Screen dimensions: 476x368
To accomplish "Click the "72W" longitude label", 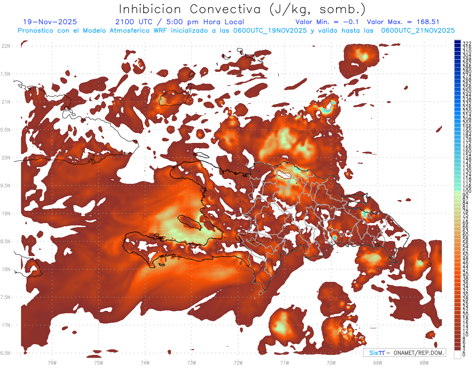I will point(238,362).
